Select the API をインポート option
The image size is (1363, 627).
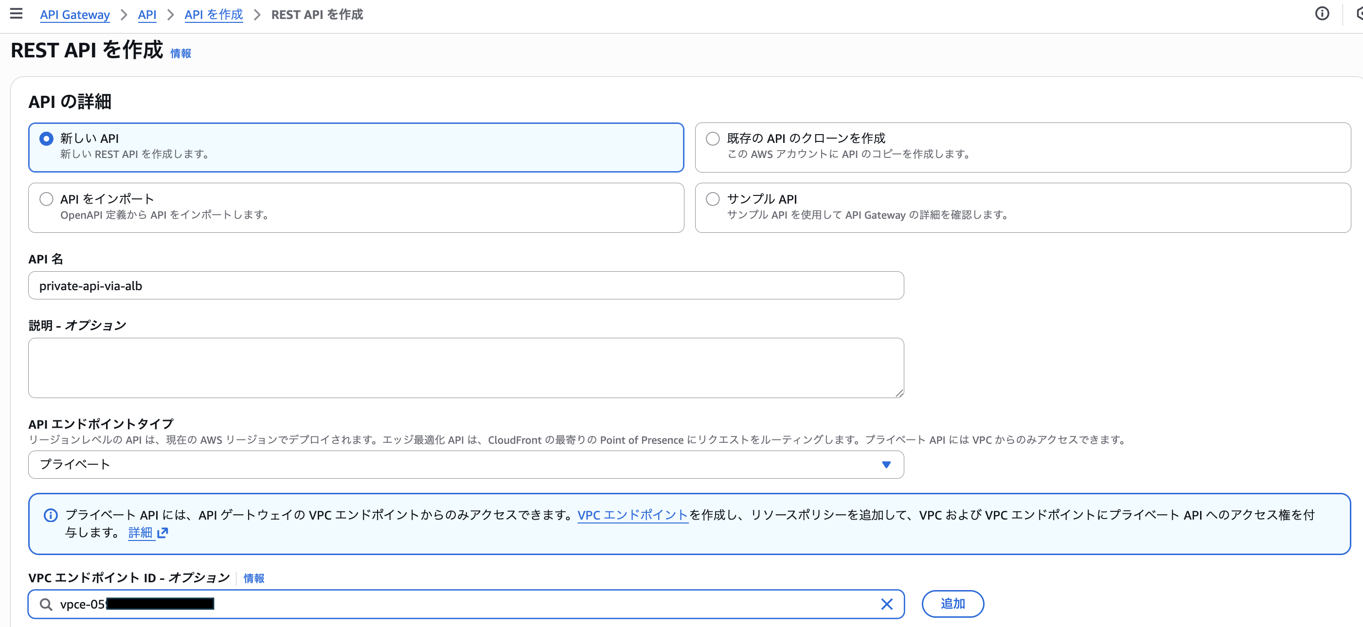pyautogui.click(x=46, y=199)
